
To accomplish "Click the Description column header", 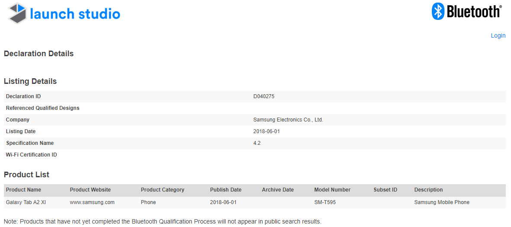I will 428,190.
